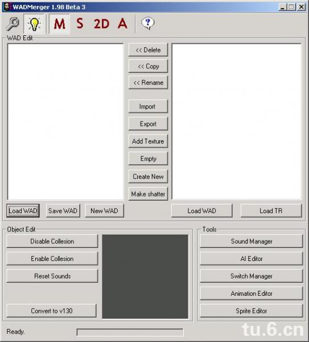The image size is (309, 342).
Task: Select the red M toolbar icon
Action: [x=59, y=24]
